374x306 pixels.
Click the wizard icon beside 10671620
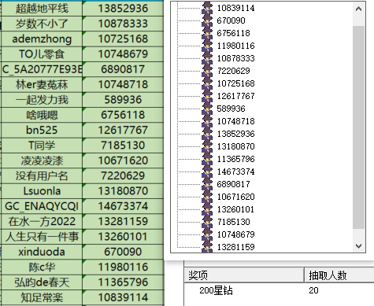point(207,197)
